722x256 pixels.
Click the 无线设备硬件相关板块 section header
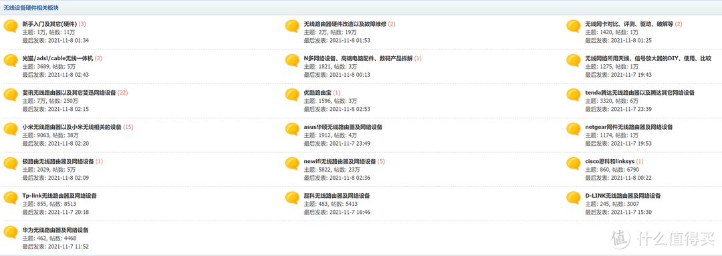31,8
